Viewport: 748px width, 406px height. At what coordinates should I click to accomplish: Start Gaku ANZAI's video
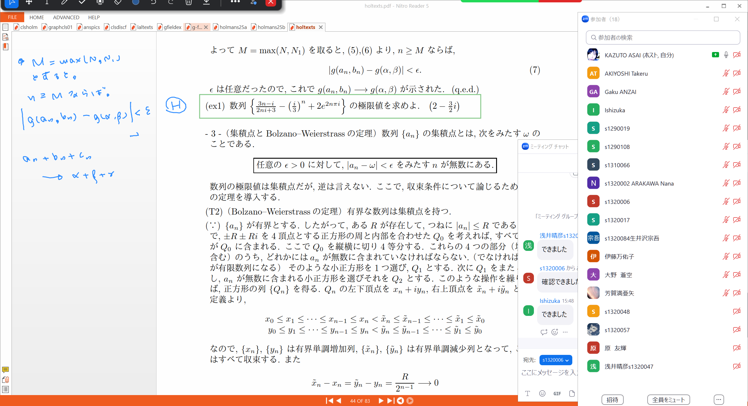click(x=737, y=91)
